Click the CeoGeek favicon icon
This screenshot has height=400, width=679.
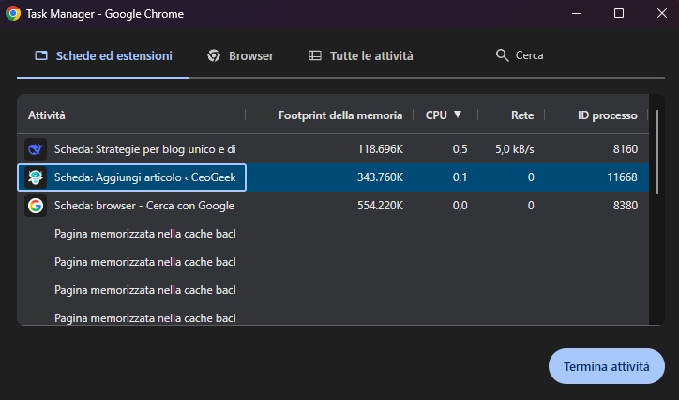tap(36, 177)
